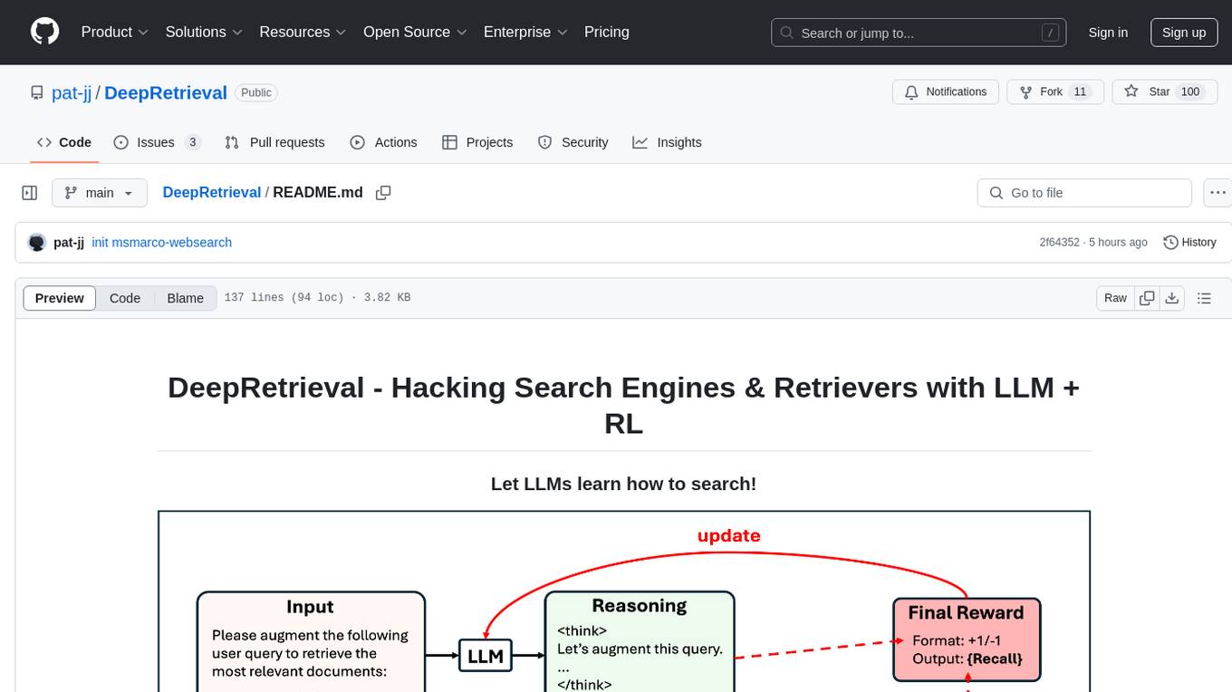This screenshot has width=1232, height=692.
Task: Click the Star count 100
Action: 1190,92
